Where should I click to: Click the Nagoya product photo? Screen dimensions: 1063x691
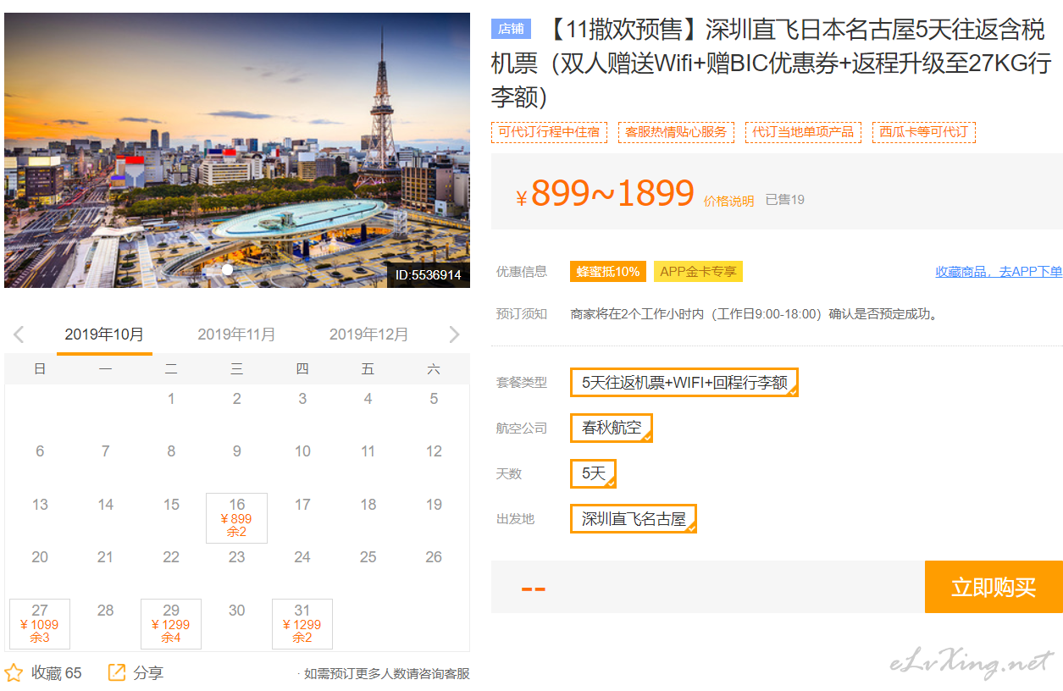(x=237, y=150)
